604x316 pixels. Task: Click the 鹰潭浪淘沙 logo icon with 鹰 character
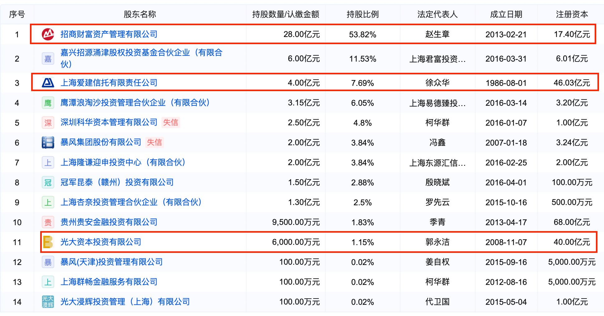48,103
